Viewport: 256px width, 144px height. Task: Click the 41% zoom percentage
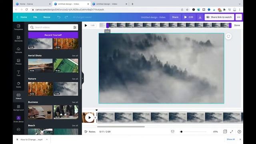coord(215,132)
